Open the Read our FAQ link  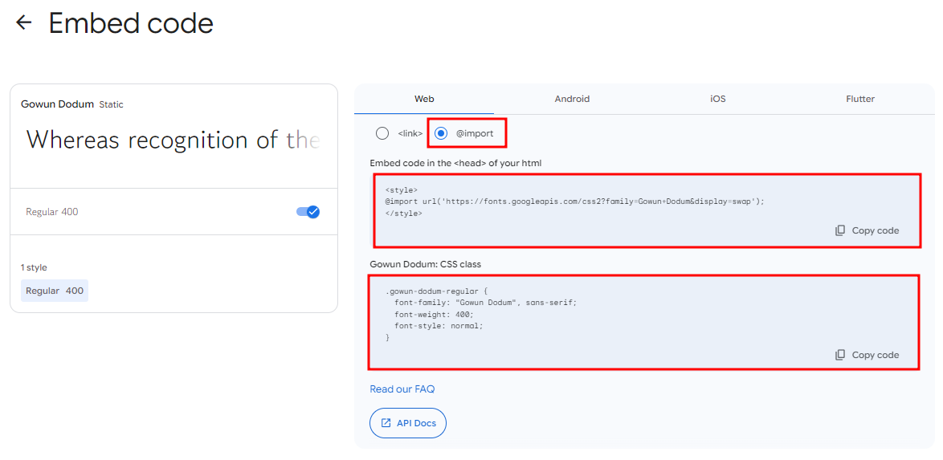pos(402,389)
